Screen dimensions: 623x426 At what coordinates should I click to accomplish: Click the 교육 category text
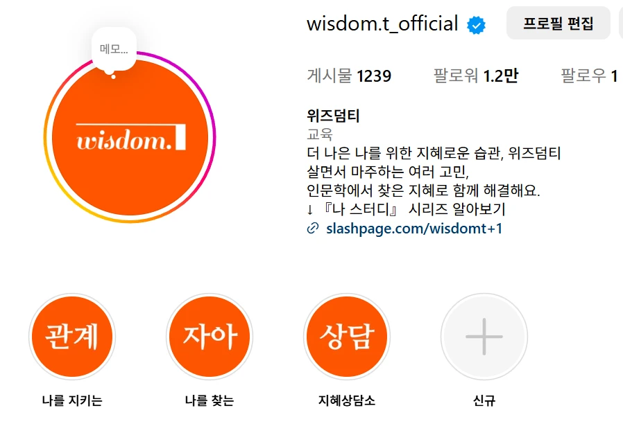pyautogui.click(x=320, y=134)
